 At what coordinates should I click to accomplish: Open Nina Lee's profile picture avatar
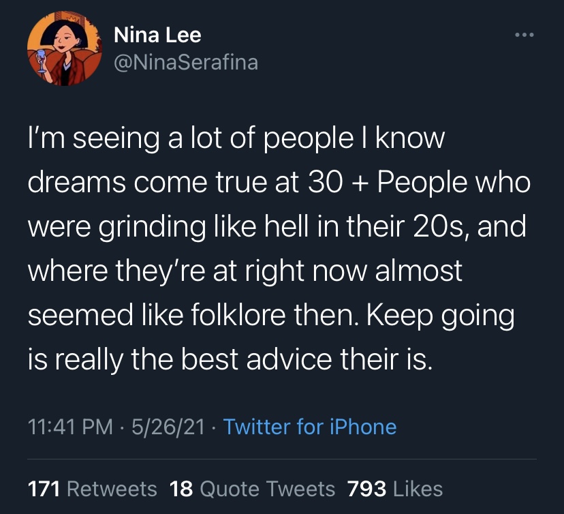coord(58,48)
